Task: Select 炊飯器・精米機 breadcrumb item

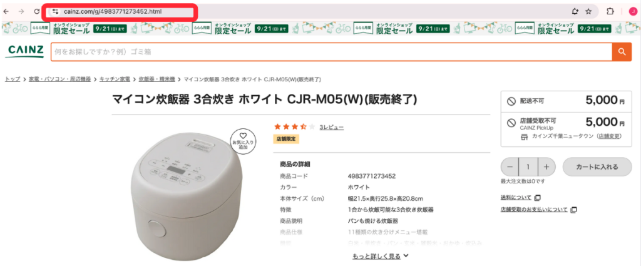Action: [x=156, y=79]
